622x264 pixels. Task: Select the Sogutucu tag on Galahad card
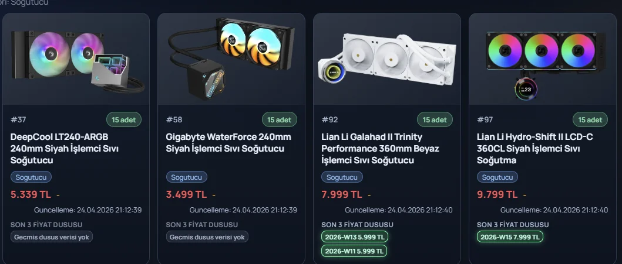[342, 177]
